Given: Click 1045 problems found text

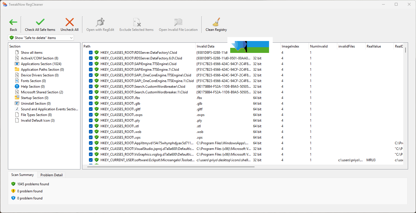Looking at the screenshot, I should [33, 184].
